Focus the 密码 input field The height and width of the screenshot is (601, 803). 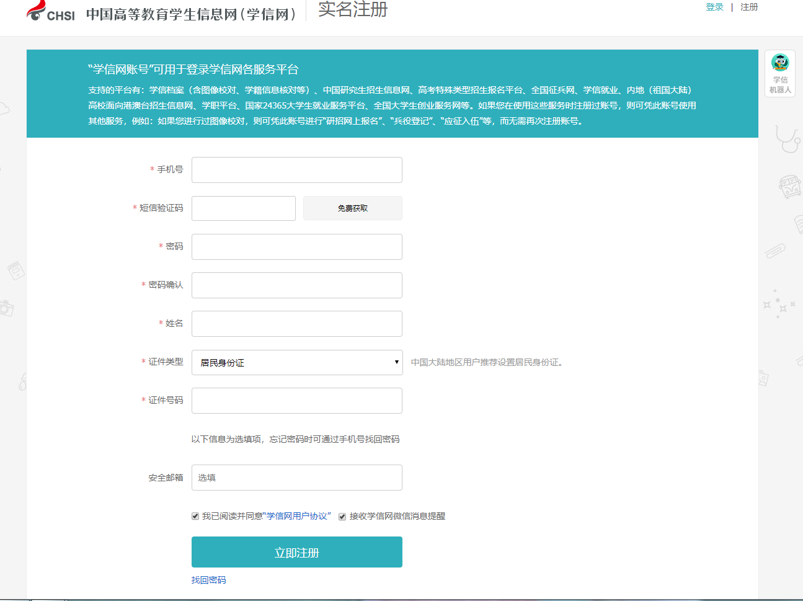(x=297, y=247)
